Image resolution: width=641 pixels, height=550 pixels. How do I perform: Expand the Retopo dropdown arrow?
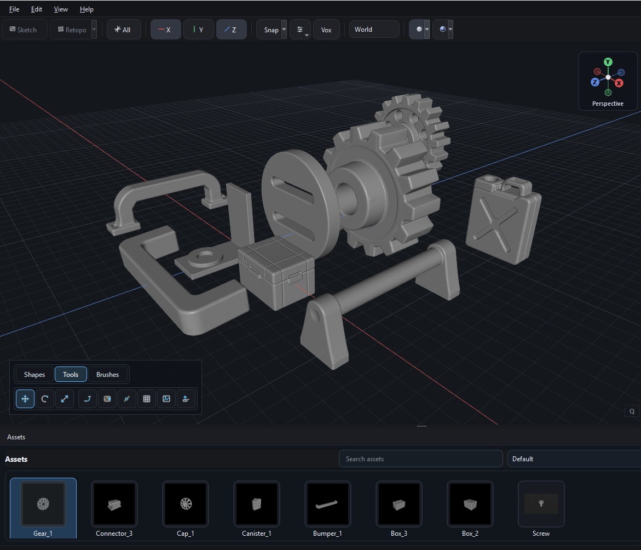click(x=94, y=30)
